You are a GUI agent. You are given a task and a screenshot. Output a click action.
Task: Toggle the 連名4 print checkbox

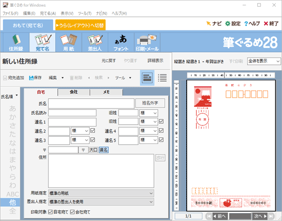point(161,131)
